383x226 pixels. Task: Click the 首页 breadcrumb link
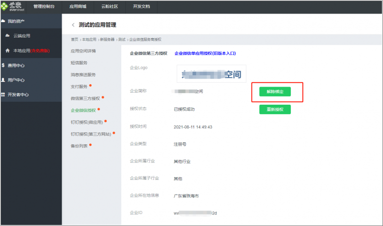click(x=75, y=40)
